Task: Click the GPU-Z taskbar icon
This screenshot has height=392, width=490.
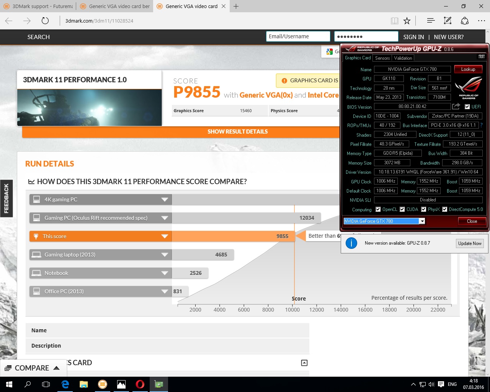Action: (x=159, y=384)
